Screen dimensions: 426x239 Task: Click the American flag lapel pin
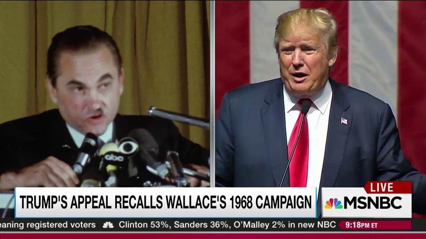[344, 121]
